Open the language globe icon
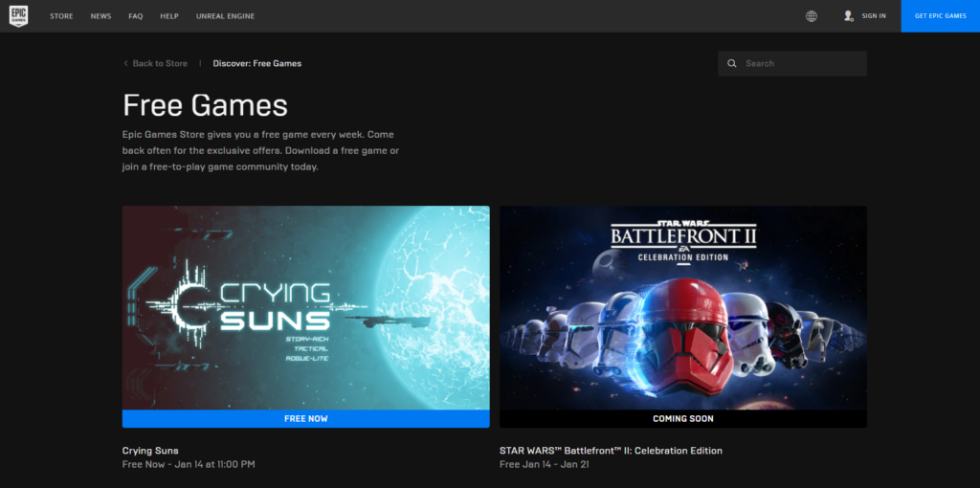This screenshot has height=488, width=980. click(812, 16)
